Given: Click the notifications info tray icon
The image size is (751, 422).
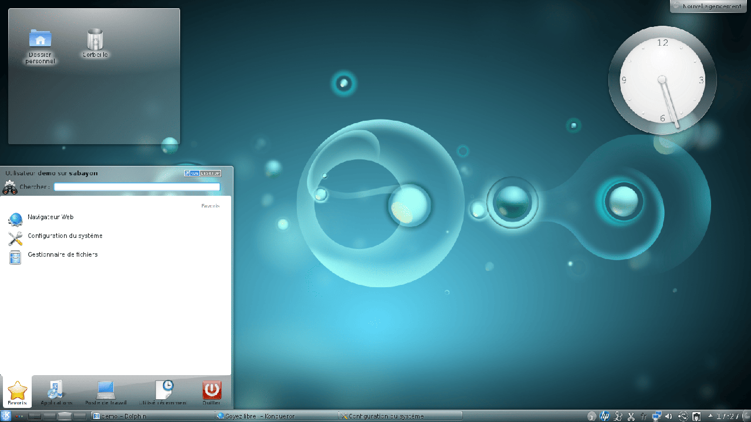Looking at the screenshot, I should click(x=592, y=416).
